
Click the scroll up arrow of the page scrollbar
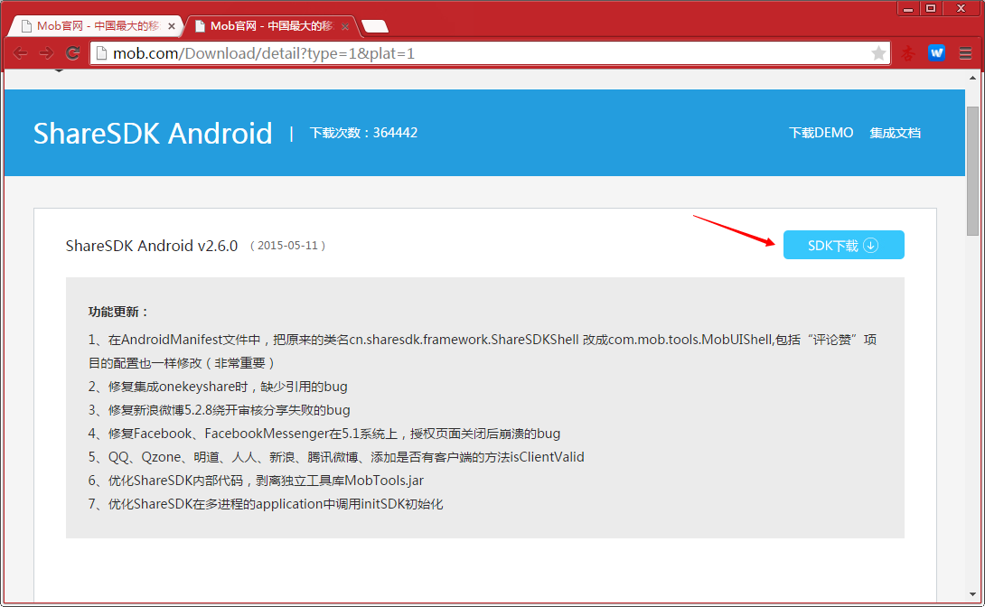(x=972, y=78)
